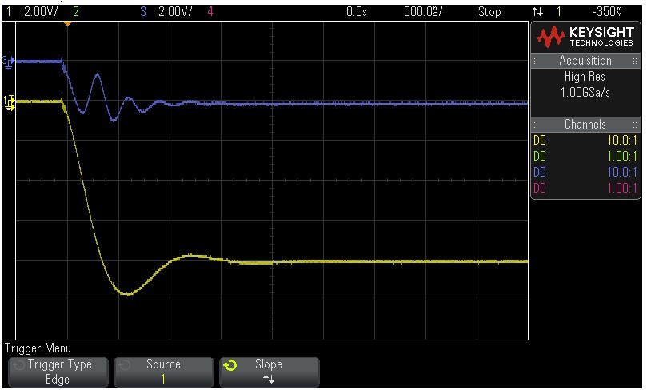Click the circular arrow icon on Source
The height and width of the screenshot is (390, 647).
(x=124, y=365)
